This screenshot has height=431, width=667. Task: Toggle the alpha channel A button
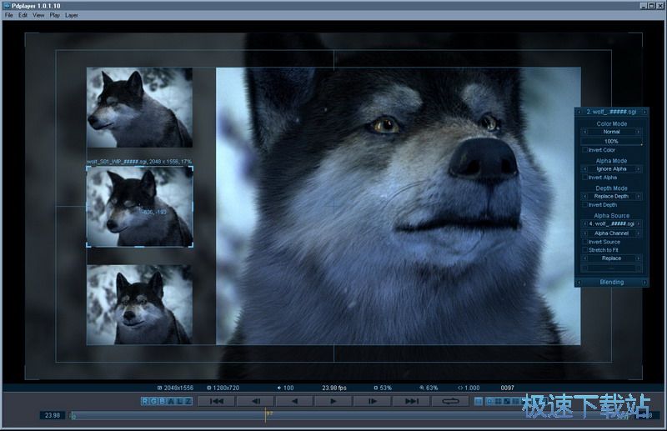[x=171, y=401]
